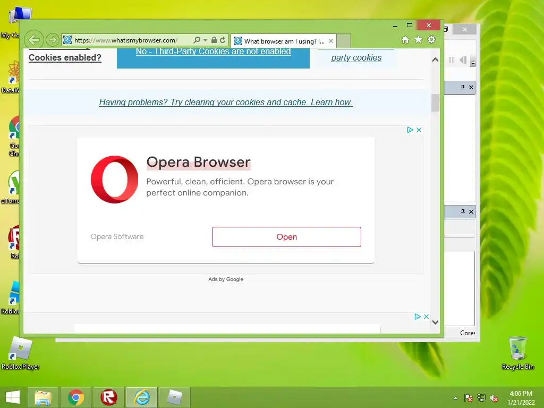Open the Windows Start button
This screenshot has height=408, width=544.
pyautogui.click(x=13, y=397)
